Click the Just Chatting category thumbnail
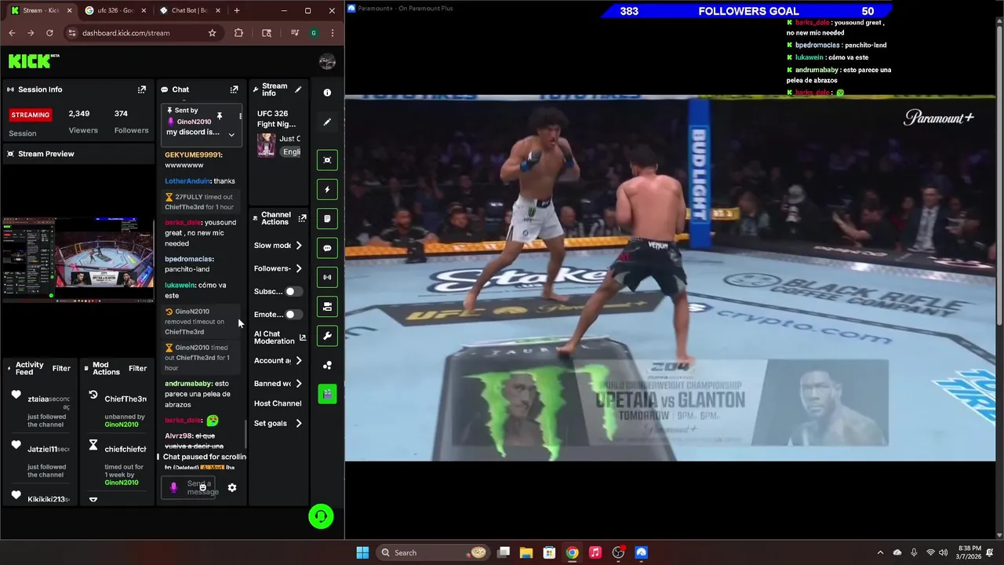1004x565 pixels. (267, 145)
